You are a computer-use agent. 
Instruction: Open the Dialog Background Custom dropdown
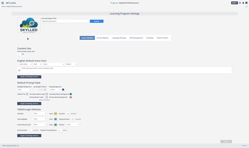click(55, 90)
